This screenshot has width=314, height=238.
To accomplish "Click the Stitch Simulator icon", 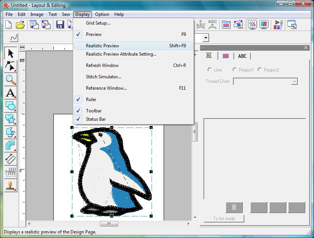I will pyautogui.click(x=278, y=25).
